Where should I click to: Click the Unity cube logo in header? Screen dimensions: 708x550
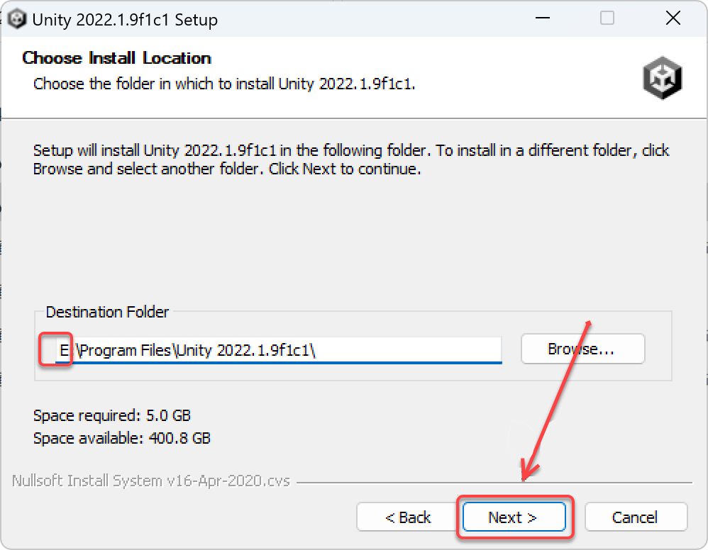pos(662,77)
